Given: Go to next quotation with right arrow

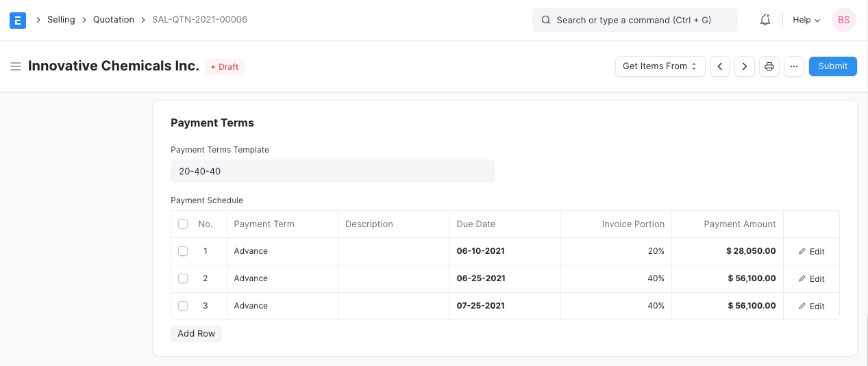Looking at the screenshot, I should tap(745, 66).
